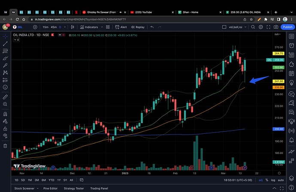Click the Publish button
Viewport: 296px width, 192px height.
tap(288, 27)
